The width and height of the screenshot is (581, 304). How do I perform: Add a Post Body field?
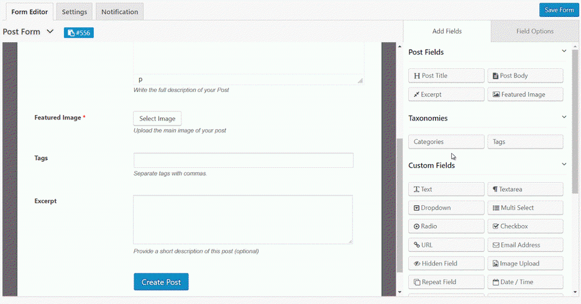click(x=525, y=76)
